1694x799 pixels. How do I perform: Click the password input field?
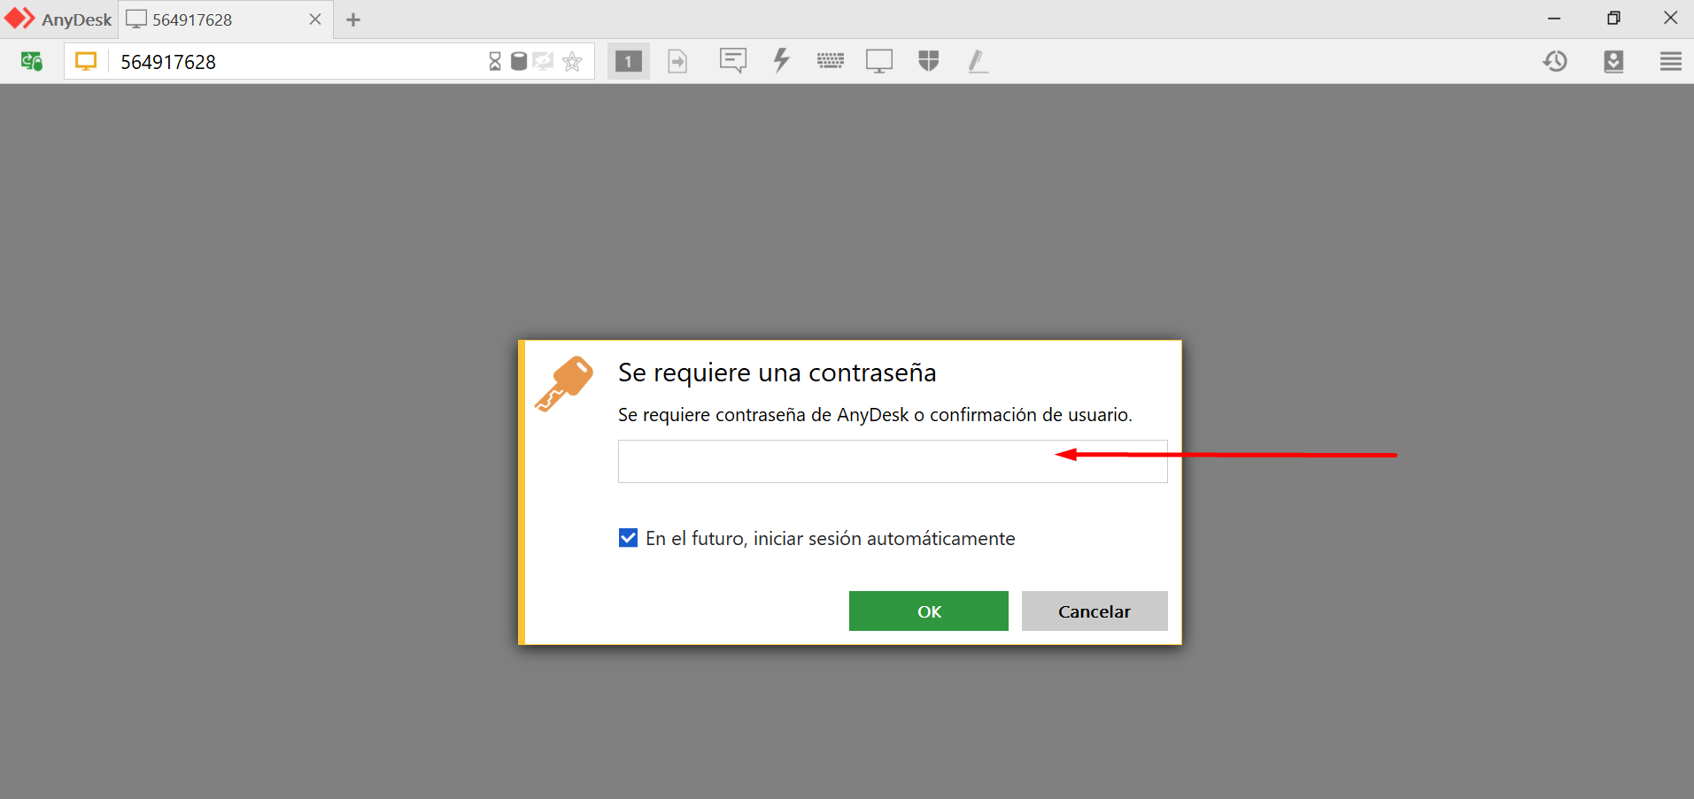point(893,461)
